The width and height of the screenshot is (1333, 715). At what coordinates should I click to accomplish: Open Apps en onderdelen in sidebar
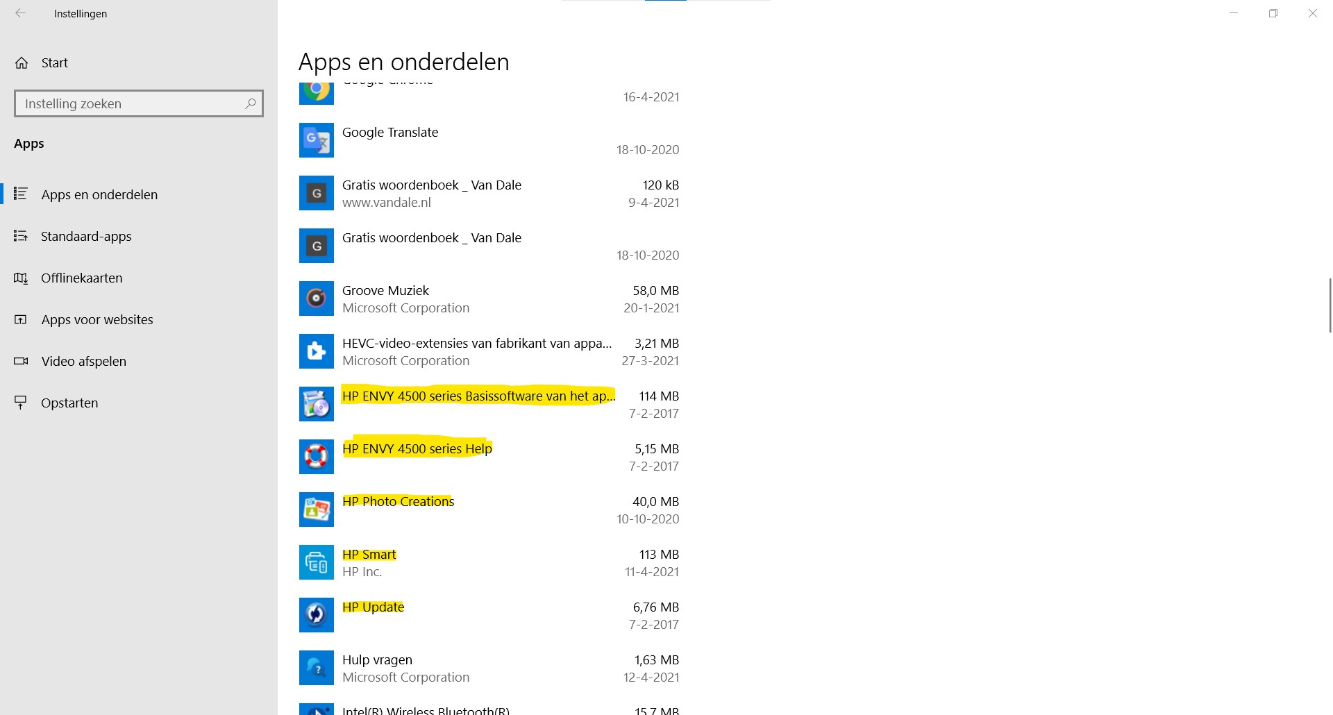coord(139,194)
